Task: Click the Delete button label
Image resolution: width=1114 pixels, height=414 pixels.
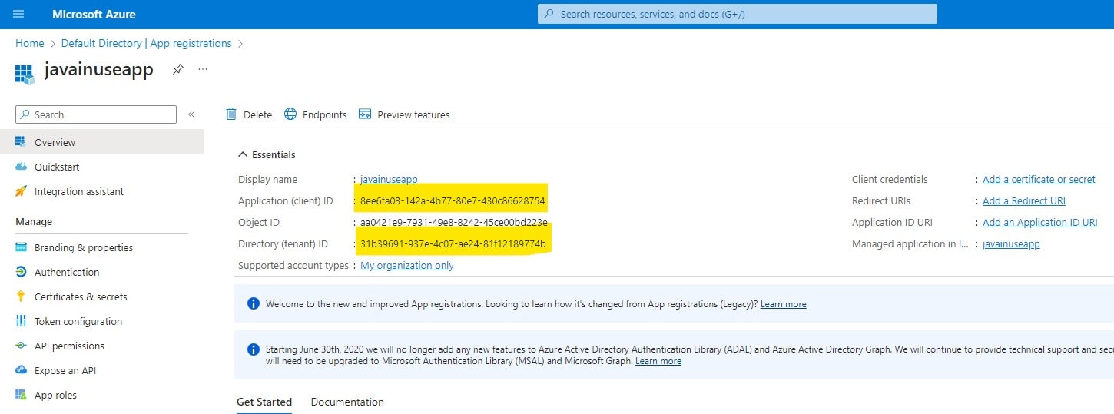Action: click(257, 114)
